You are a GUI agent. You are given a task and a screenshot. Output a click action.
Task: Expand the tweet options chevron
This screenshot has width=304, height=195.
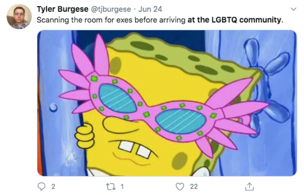tap(293, 9)
